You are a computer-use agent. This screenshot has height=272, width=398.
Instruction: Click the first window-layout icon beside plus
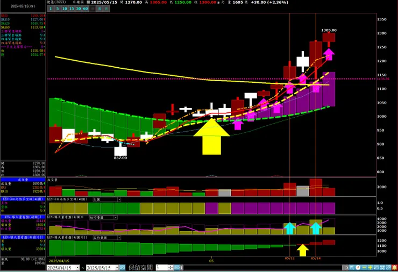pyautogui.click(x=376, y=268)
